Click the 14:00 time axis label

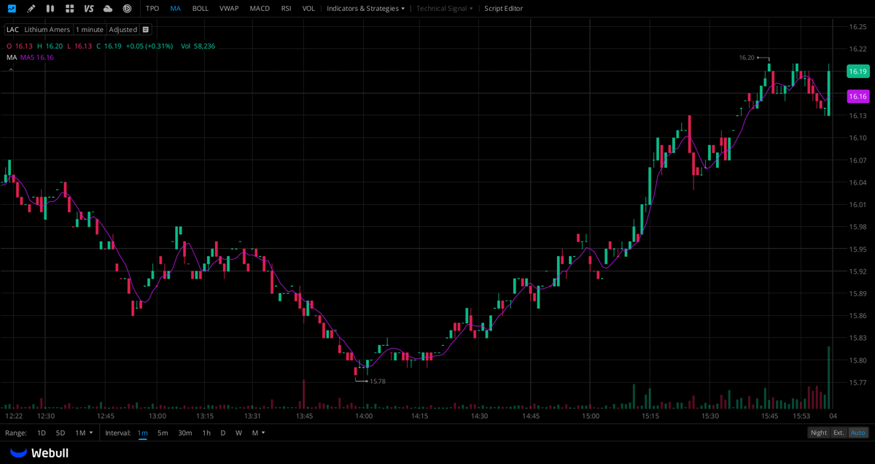coord(364,416)
